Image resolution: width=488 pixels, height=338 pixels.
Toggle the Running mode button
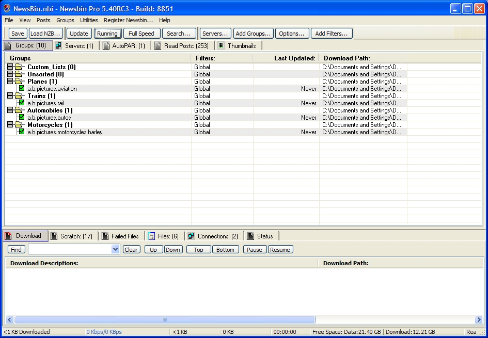tap(107, 34)
